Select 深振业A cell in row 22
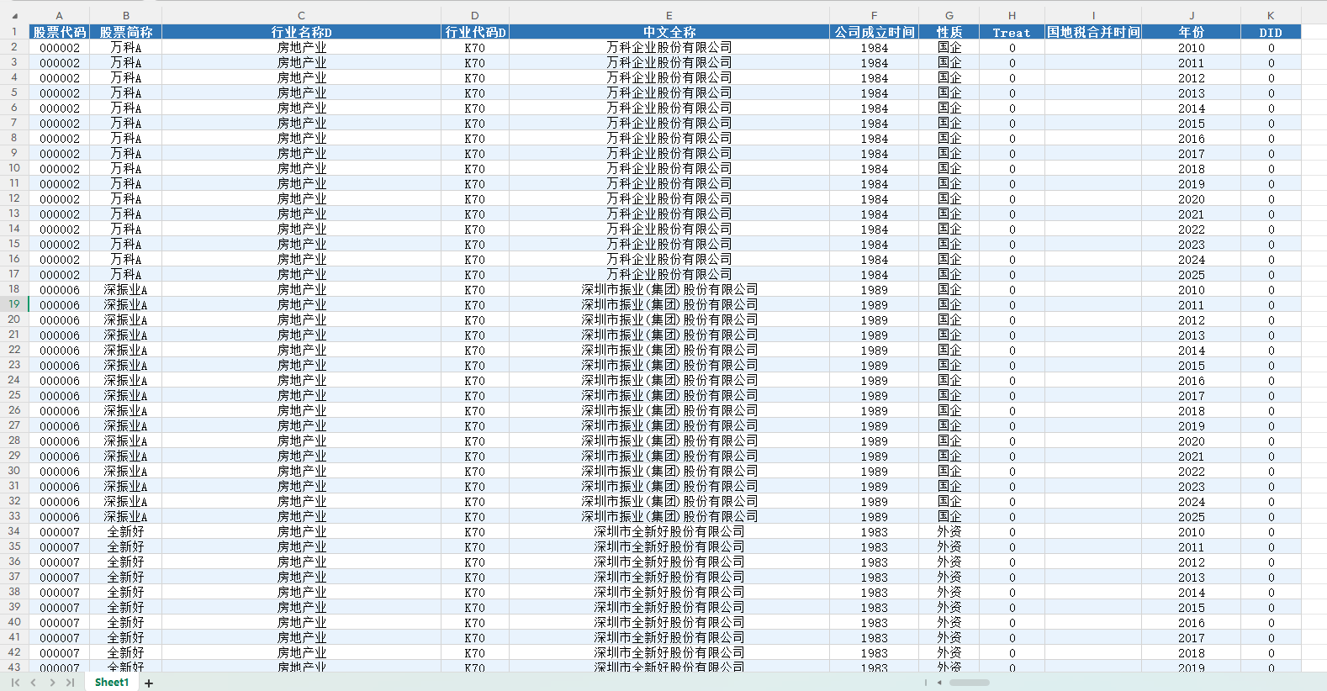Viewport: 1327px width, 691px height. [x=126, y=350]
